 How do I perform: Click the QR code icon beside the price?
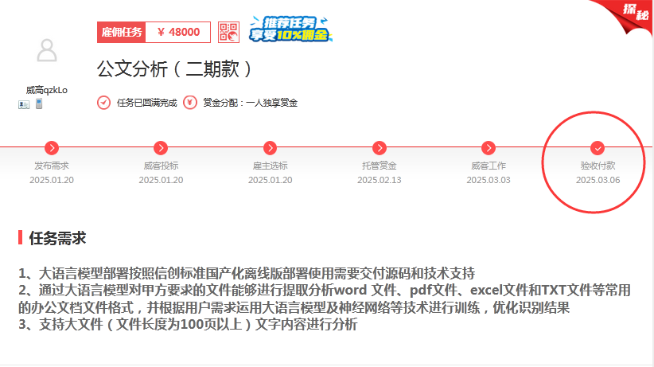click(228, 32)
